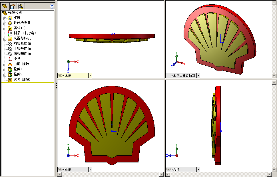Click the 设计活页夹 design binder icon
The height and width of the screenshot is (177, 277).
coord(10,23)
